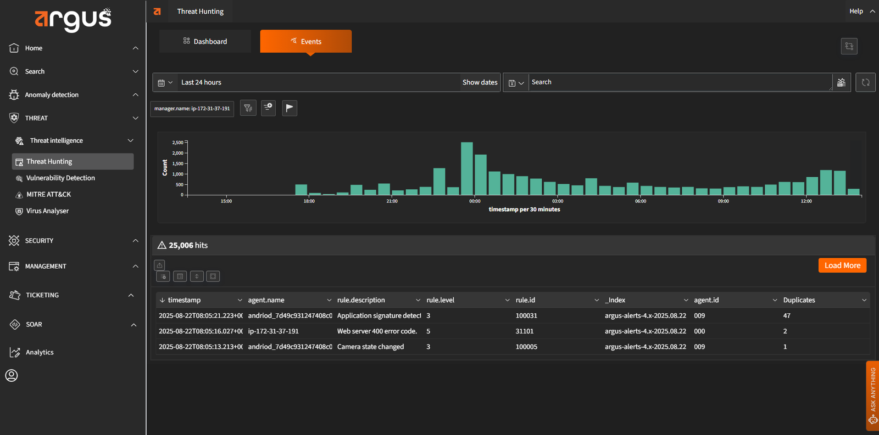This screenshot has height=435, width=879.
Task: Click the export icon above the table
Action: (x=159, y=265)
